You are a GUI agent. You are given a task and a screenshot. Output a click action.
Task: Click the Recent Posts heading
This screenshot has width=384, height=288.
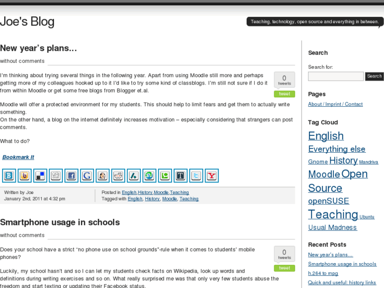click(x=327, y=245)
